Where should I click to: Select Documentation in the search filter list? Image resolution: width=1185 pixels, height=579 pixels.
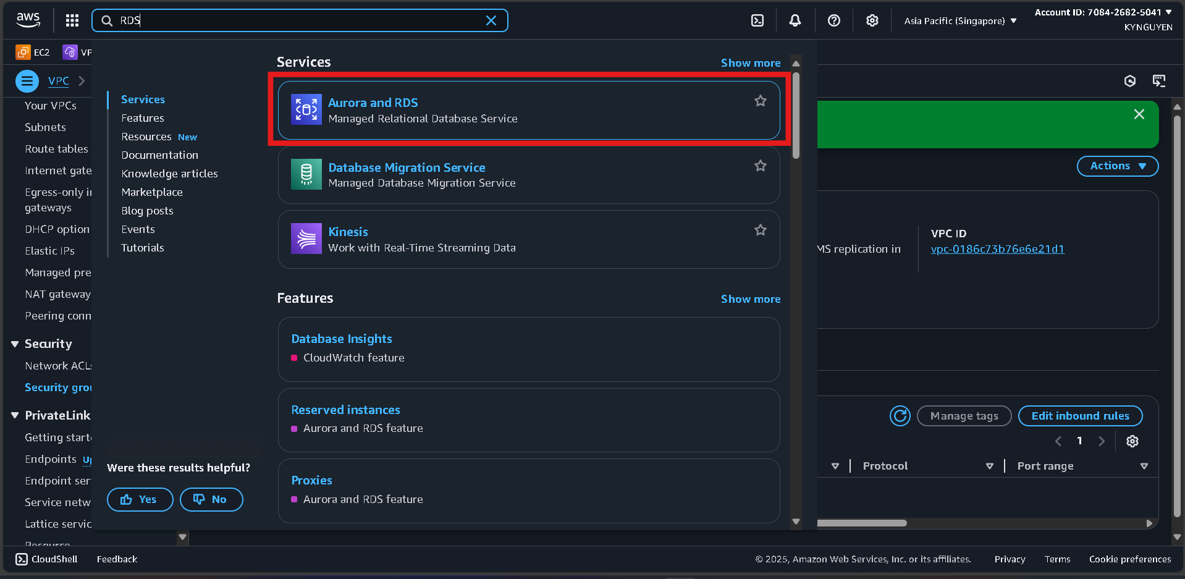[159, 155]
